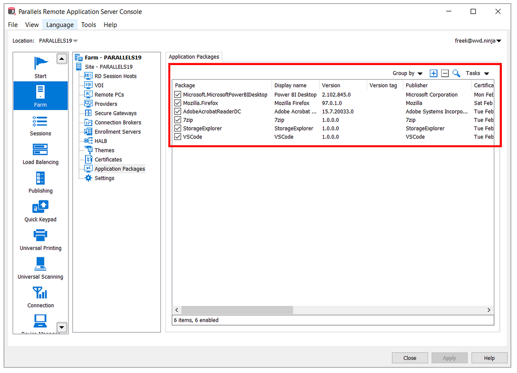
Task: Click the horizontal scrollbar thumb
Action: (x=237, y=310)
